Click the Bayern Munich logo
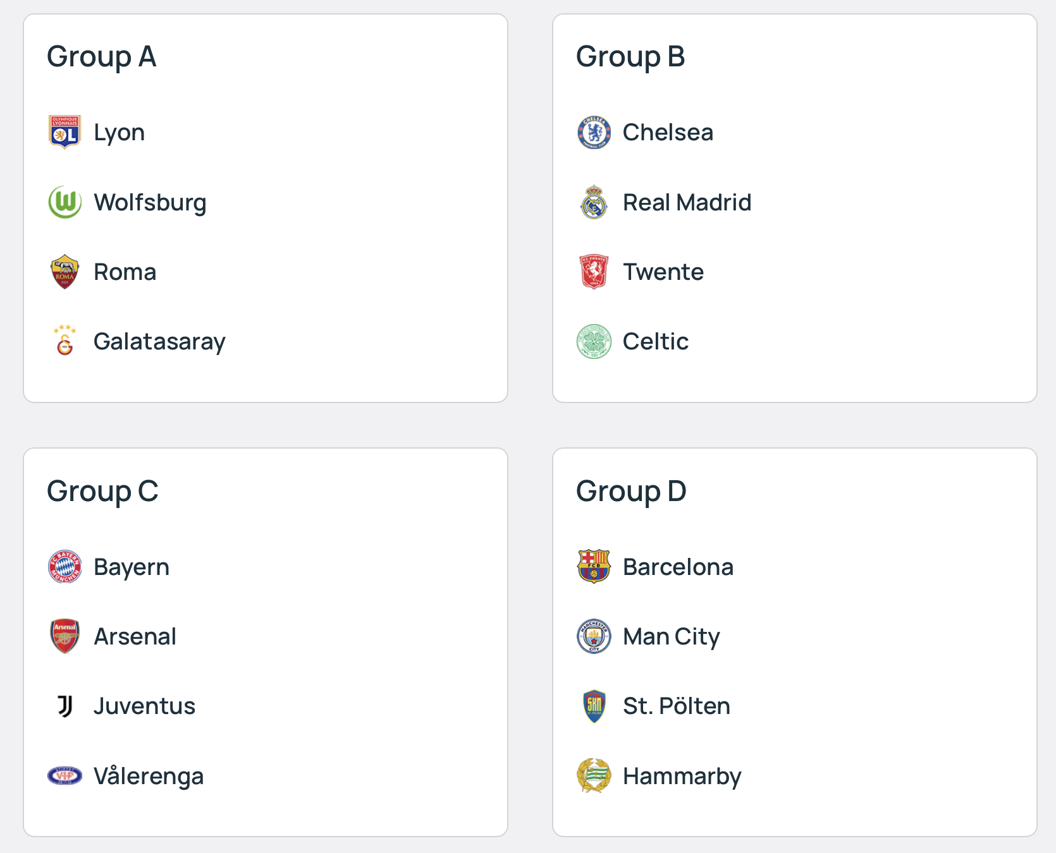The width and height of the screenshot is (1056, 853). (64, 566)
